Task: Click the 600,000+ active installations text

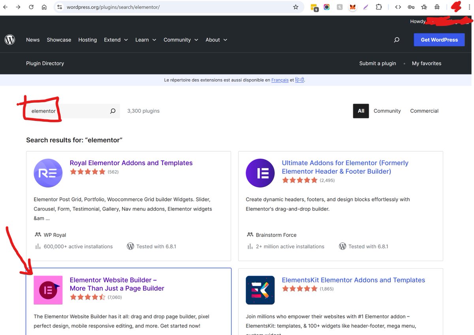Action: point(78,247)
